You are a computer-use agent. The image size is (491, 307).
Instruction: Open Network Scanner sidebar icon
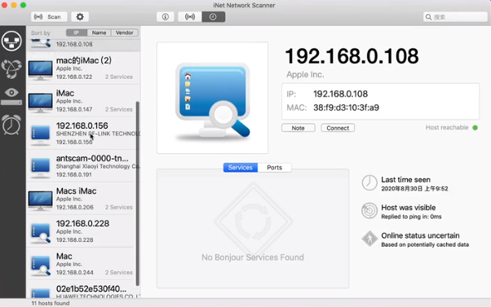pyautogui.click(x=11, y=41)
